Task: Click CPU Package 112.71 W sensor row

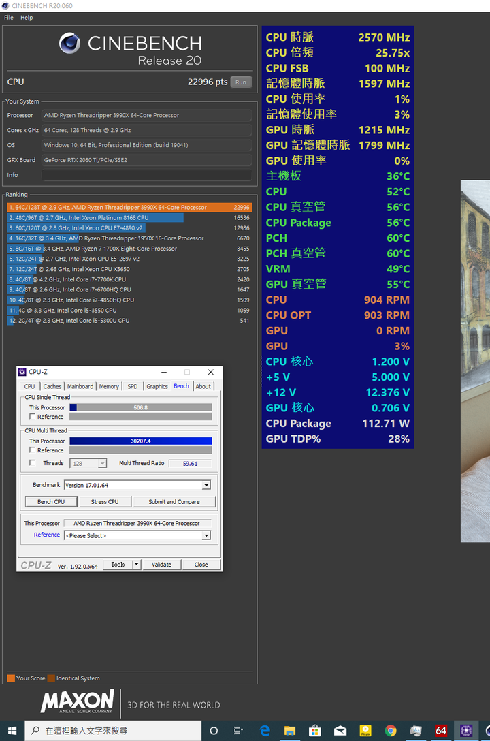Action: pos(338,424)
